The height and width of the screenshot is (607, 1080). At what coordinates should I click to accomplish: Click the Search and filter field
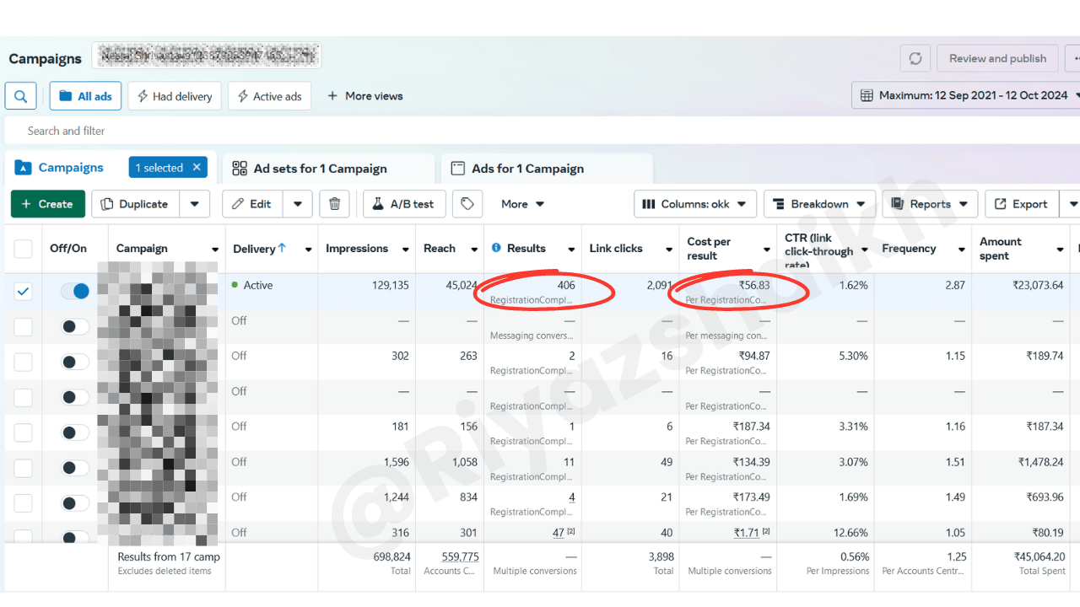tap(253, 131)
